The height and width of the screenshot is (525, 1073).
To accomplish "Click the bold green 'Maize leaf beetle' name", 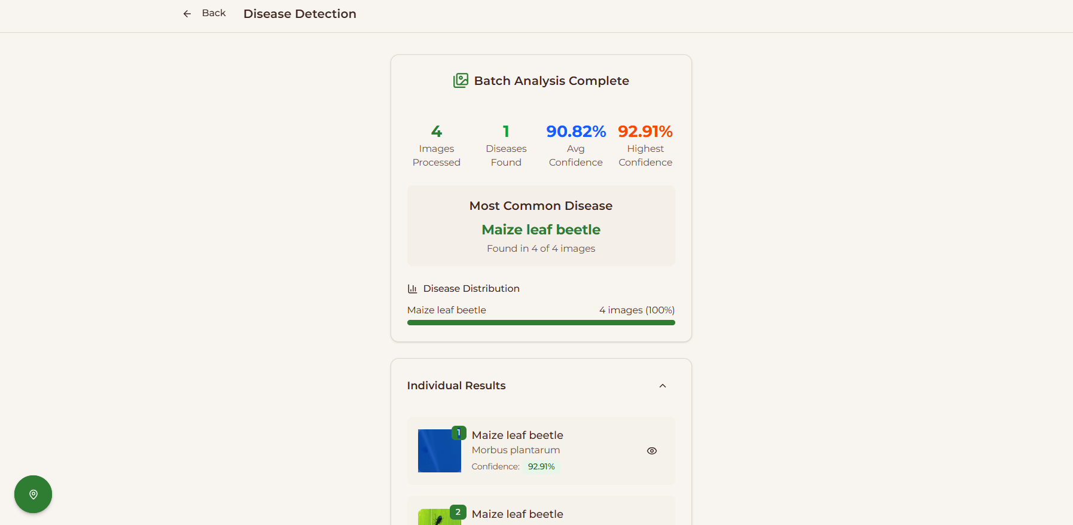I will click(x=541, y=230).
